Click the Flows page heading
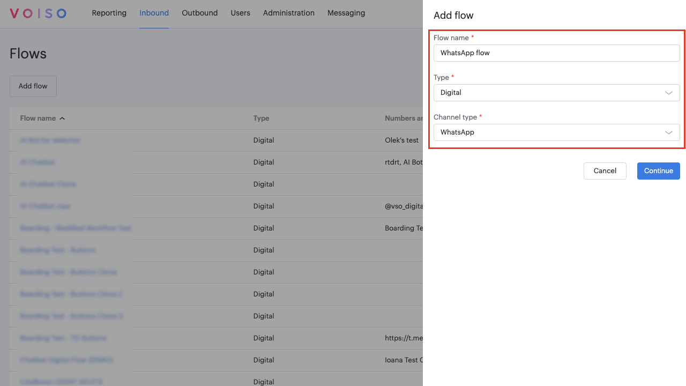Screen dimensions: 686x386 point(28,54)
